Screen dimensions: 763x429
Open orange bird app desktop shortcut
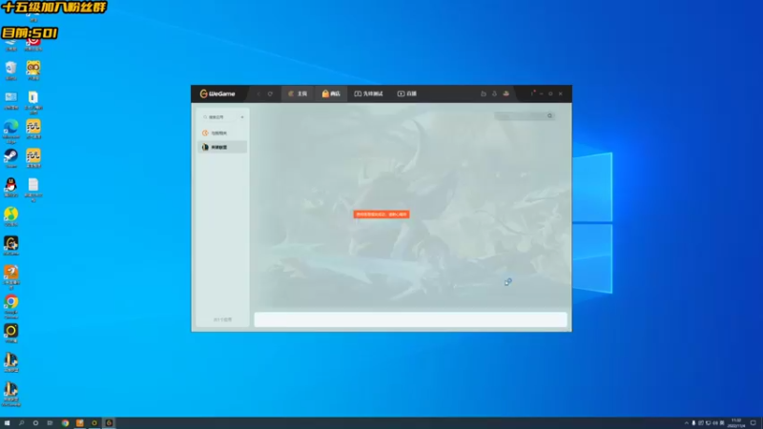(10, 277)
